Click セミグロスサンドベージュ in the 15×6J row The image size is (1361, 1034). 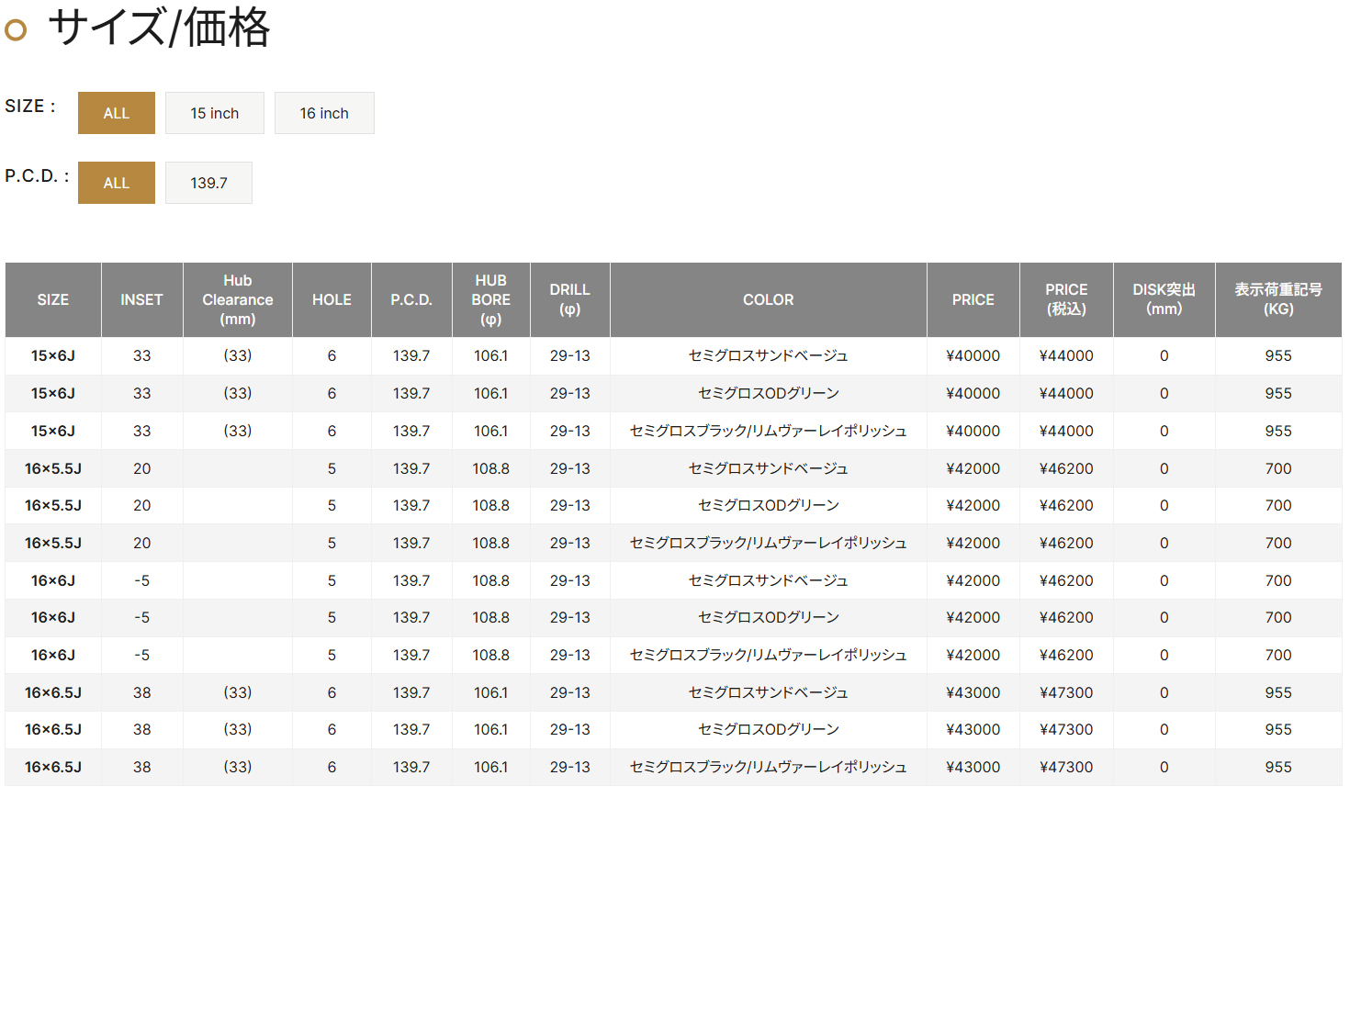point(768,356)
